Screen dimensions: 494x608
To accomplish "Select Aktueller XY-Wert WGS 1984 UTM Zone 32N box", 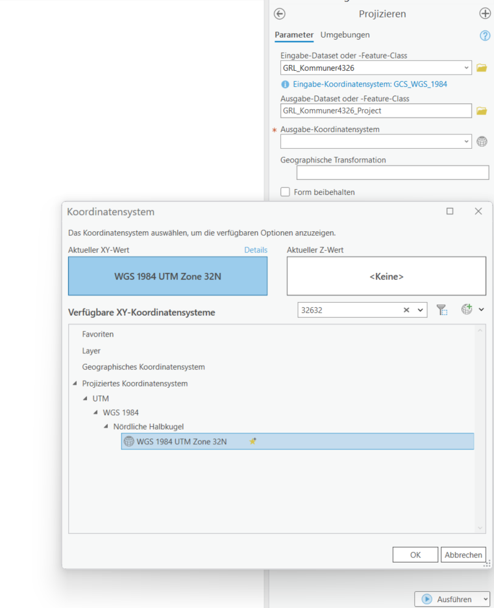I will coord(167,276).
